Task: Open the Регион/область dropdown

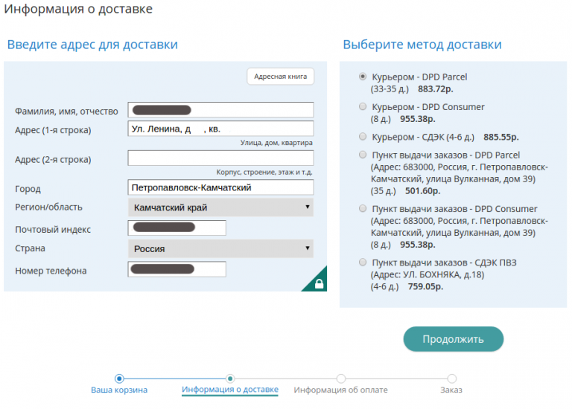Action: click(x=220, y=207)
